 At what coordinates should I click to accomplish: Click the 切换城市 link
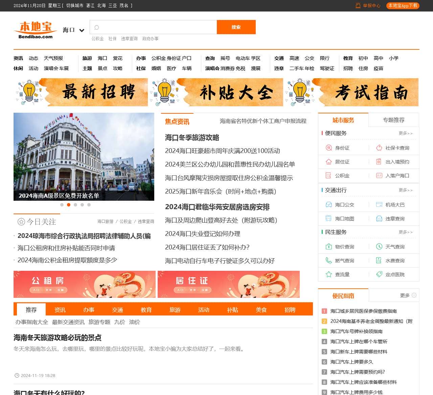[x=75, y=5]
